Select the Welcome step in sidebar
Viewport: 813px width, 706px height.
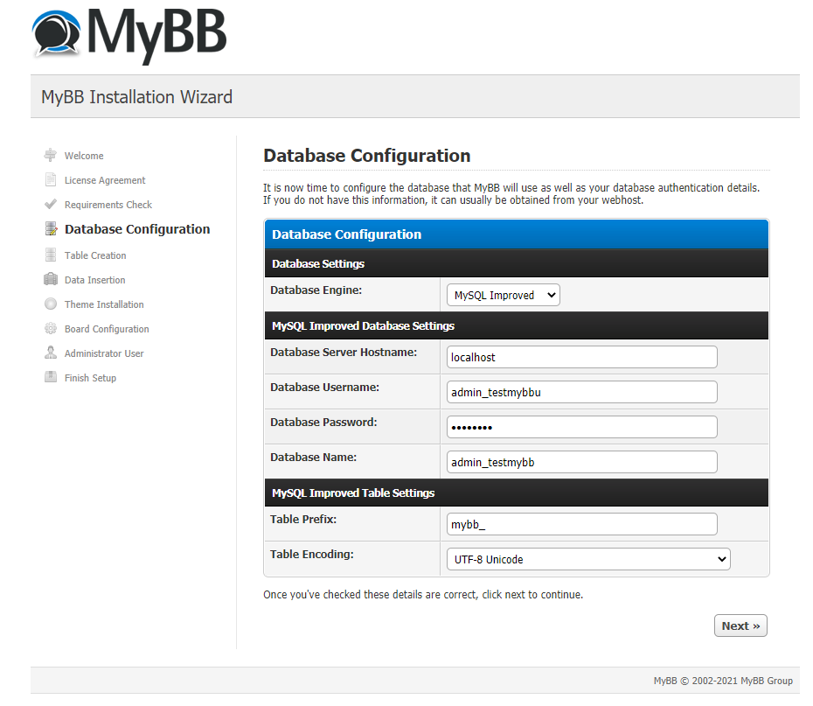pos(83,156)
